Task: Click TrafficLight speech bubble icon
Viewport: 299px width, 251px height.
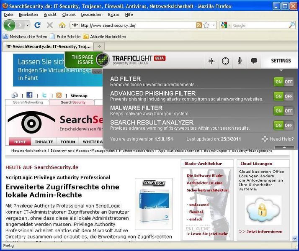Action: click(x=254, y=61)
